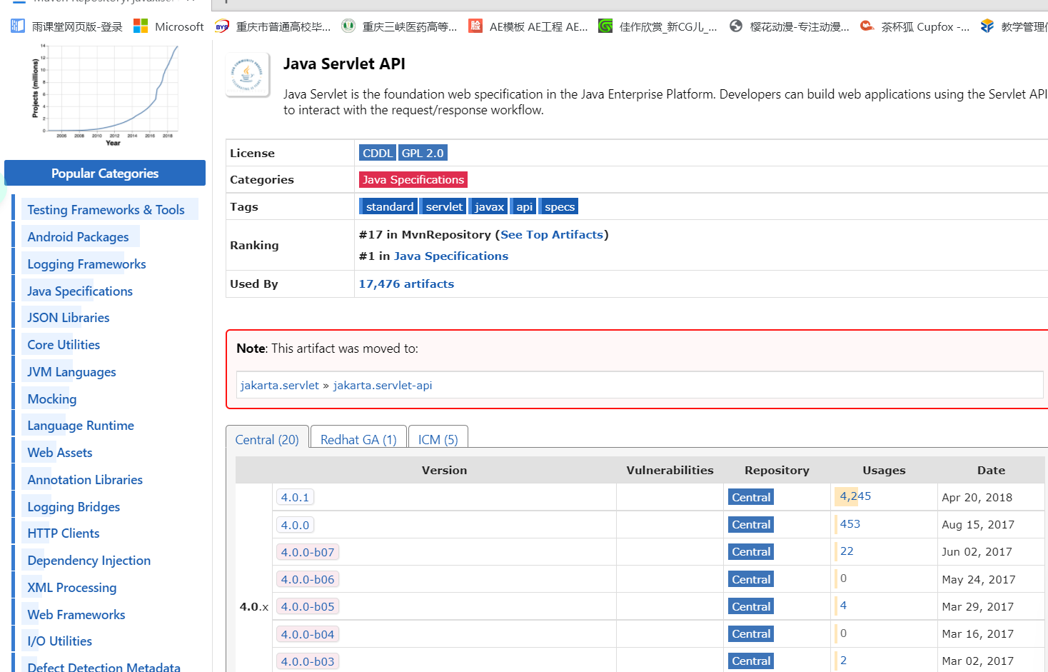Open the 茶杯狐 Cupfox bookmark icon
This screenshot has height=672, width=1048.
coord(867,26)
